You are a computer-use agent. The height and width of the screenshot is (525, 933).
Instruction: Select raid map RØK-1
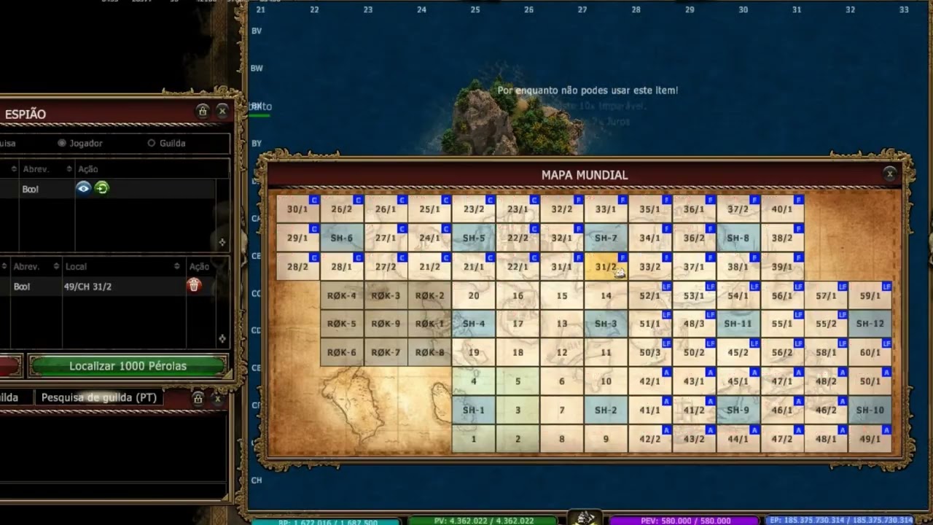pos(430,324)
